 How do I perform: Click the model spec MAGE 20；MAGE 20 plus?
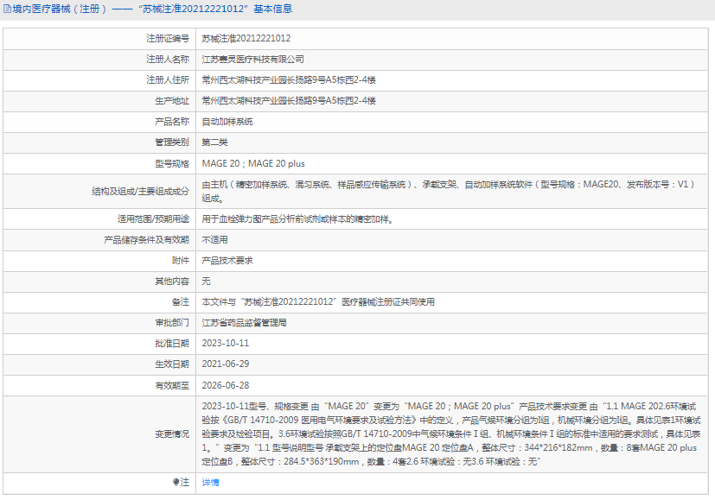tap(253, 163)
